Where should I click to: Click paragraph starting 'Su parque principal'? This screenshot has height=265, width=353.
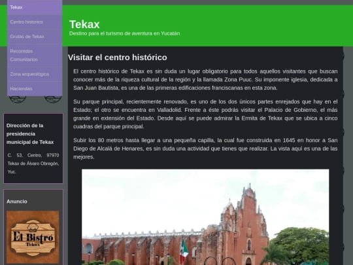click(205, 114)
